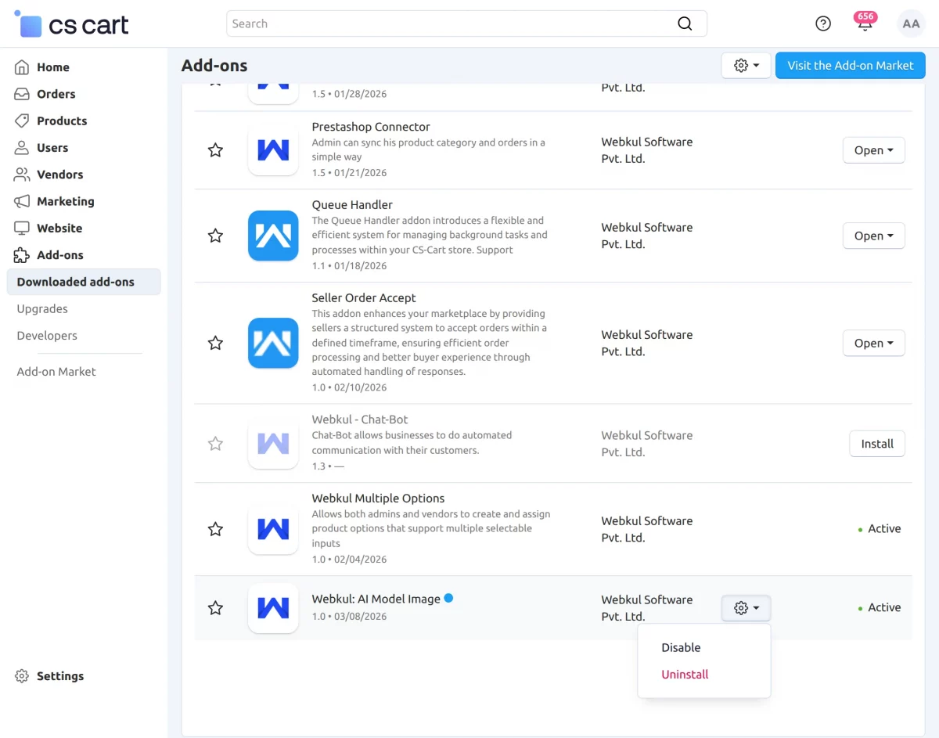The width and height of the screenshot is (939, 738).
Task: Open notifications bell with 656 badge
Action: pos(865,22)
